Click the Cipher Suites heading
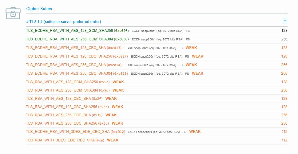 pyautogui.click(x=39, y=9)
